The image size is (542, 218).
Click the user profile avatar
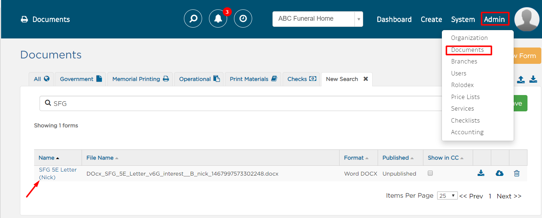(x=527, y=19)
